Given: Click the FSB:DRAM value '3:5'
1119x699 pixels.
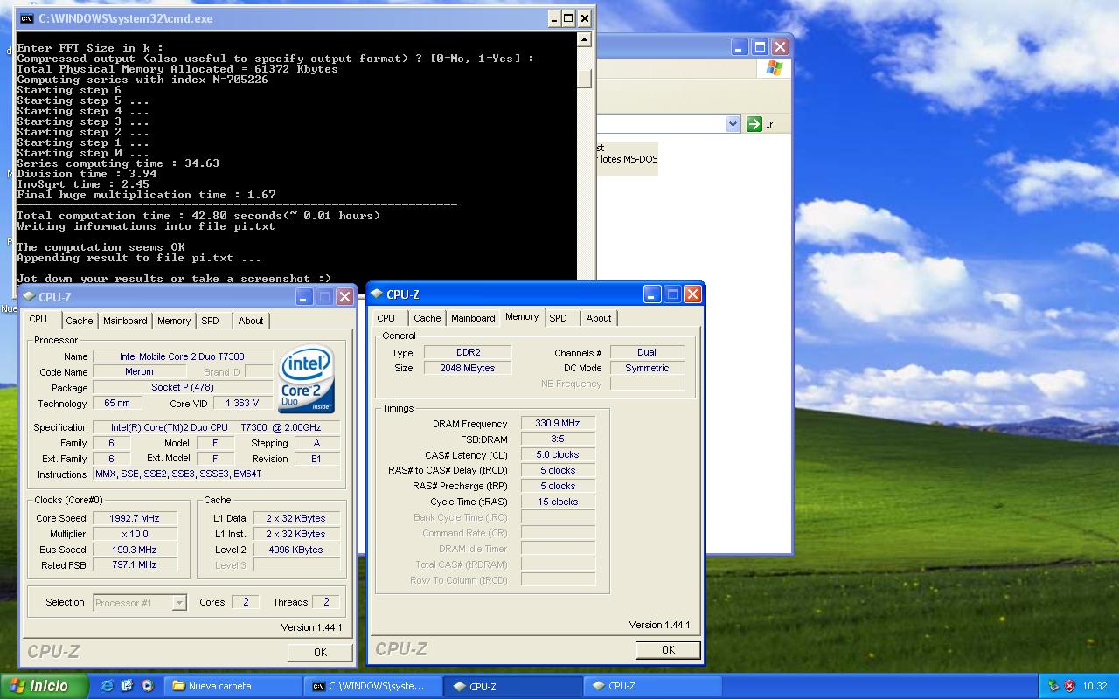Looking at the screenshot, I should coord(558,439).
